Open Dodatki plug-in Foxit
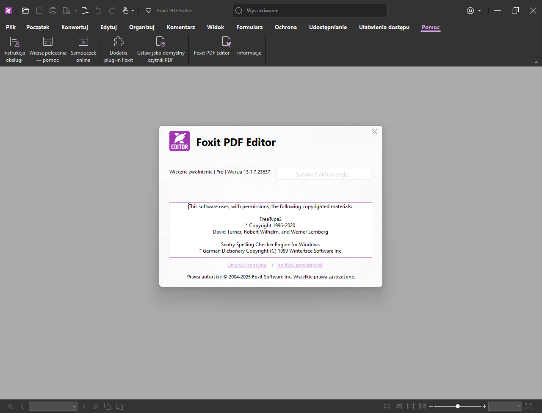 click(119, 50)
